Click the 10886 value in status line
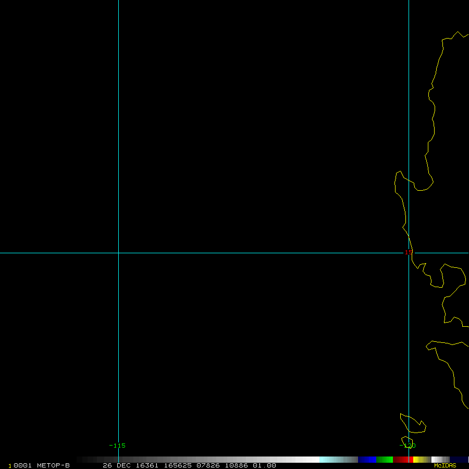 [x=236, y=465]
